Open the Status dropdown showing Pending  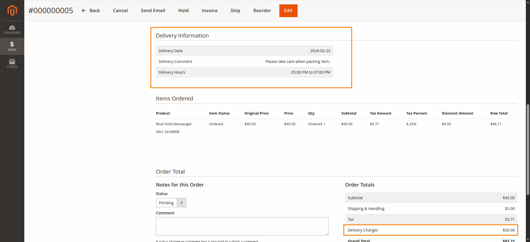171,203
